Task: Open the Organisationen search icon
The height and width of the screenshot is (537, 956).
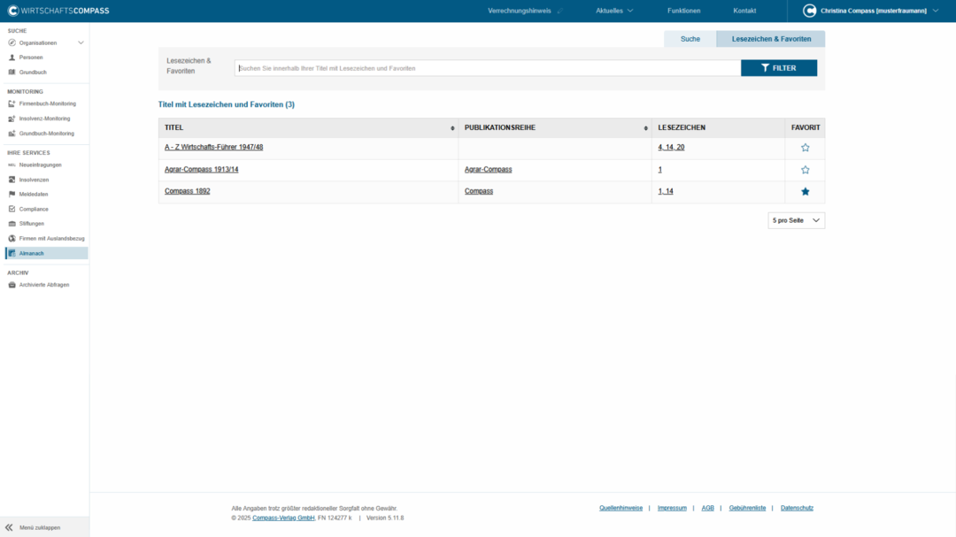Action: coord(12,42)
